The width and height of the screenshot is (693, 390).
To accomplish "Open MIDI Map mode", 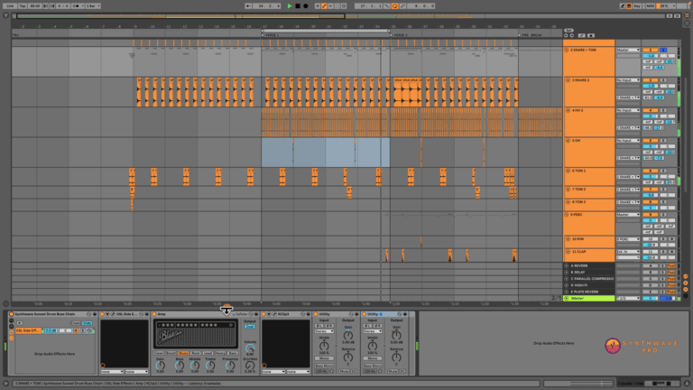I will click(x=650, y=6).
